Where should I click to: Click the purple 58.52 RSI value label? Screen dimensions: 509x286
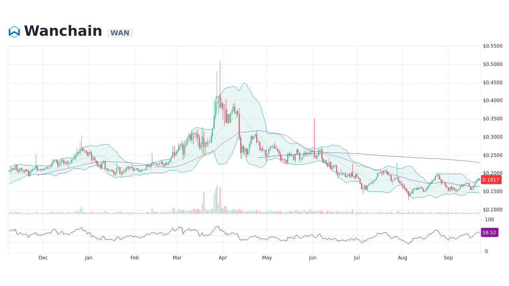[x=489, y=232]
